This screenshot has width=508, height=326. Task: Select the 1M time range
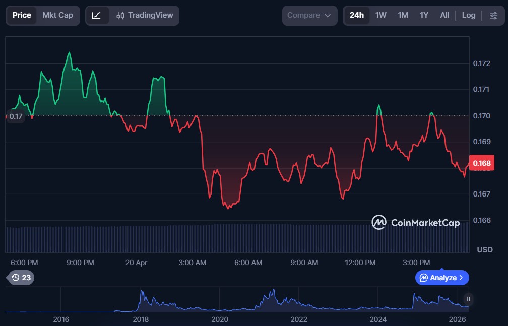point(403,15)
